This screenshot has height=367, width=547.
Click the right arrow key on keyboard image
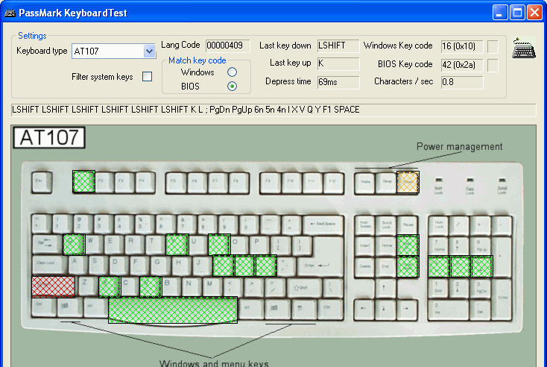coord(406,310)
